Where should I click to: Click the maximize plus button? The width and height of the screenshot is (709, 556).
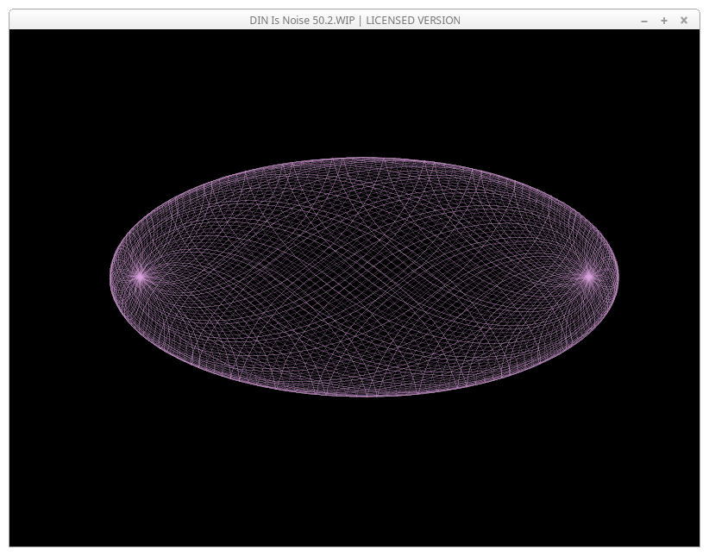click(664, 21)
